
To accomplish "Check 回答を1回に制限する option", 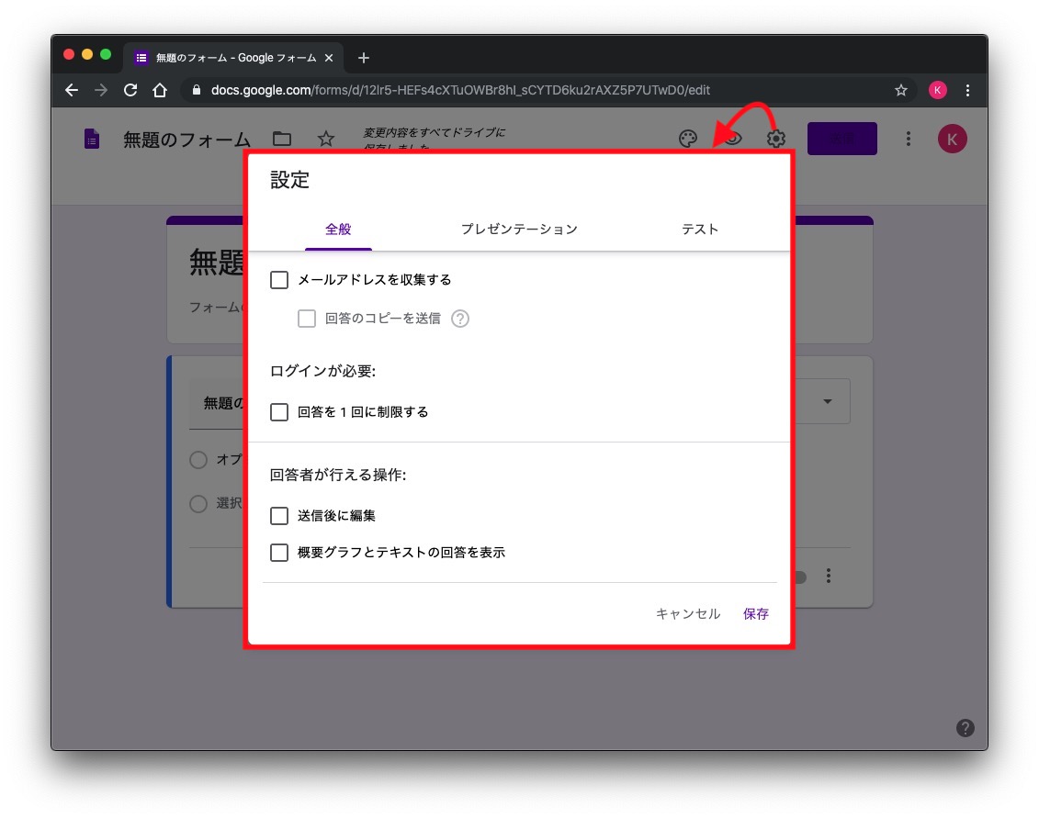I will (279, 412).
